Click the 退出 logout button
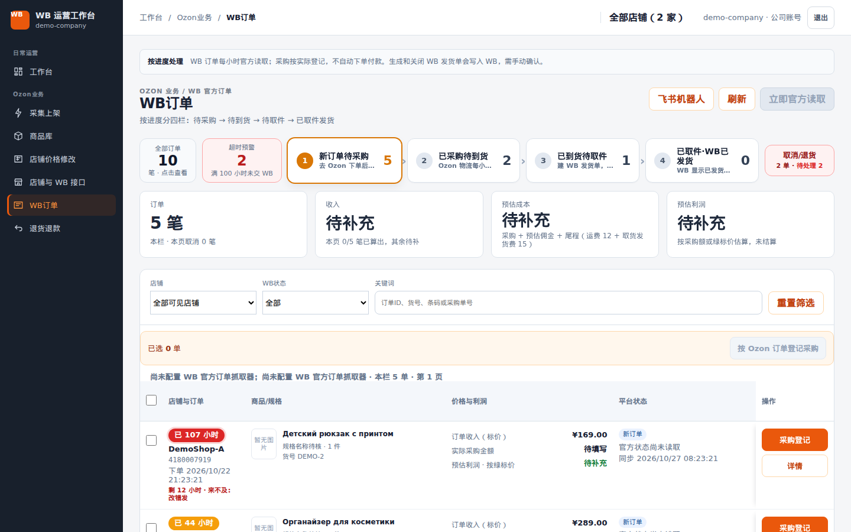Viewport: 851px width, 532px height. [x=821, y=18]
